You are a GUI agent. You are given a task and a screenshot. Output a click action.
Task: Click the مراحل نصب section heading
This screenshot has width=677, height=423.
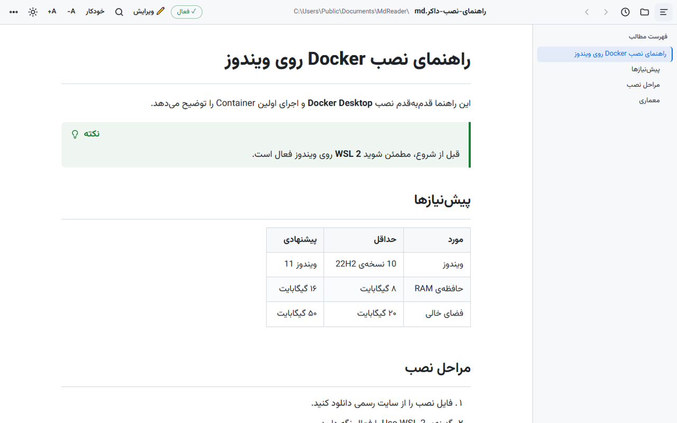click(438, 368)
